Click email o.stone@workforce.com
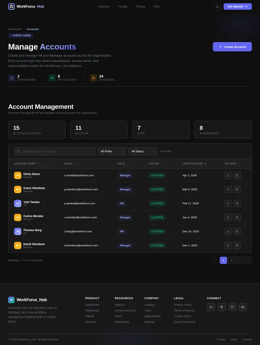260x345 pixels. (x=79, y=176)
